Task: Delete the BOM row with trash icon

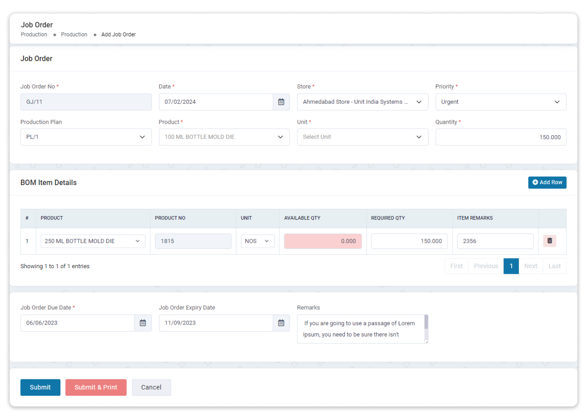Action: pyautogui.click(x=549, y=241)
